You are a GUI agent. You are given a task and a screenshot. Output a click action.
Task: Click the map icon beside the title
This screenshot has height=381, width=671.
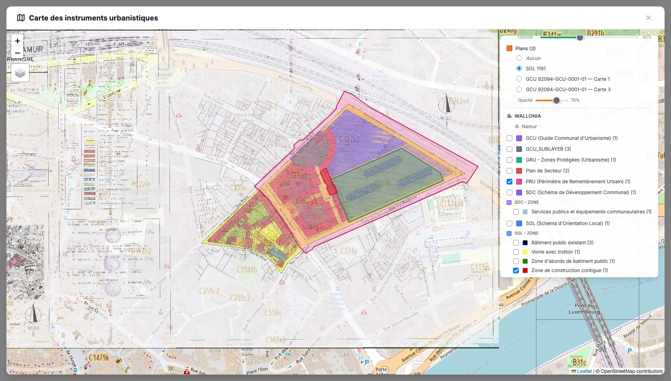(21, 18)
